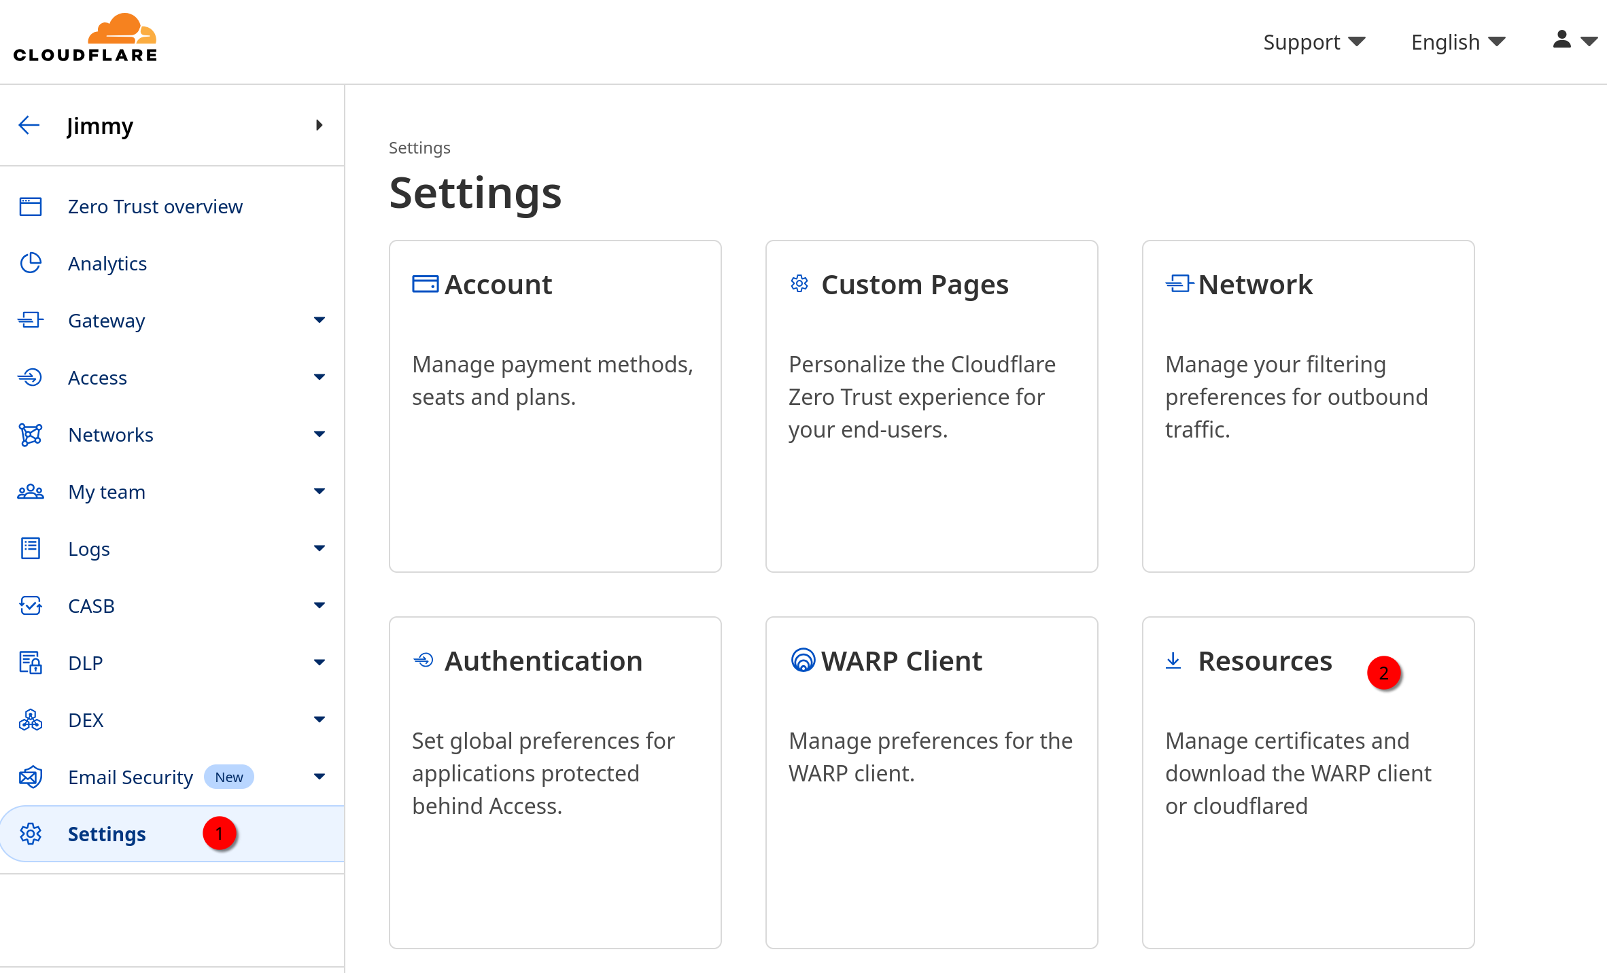Click the Access sidebar icon
This screenshot has height=973, width=1607.
[x=31, y=378]
